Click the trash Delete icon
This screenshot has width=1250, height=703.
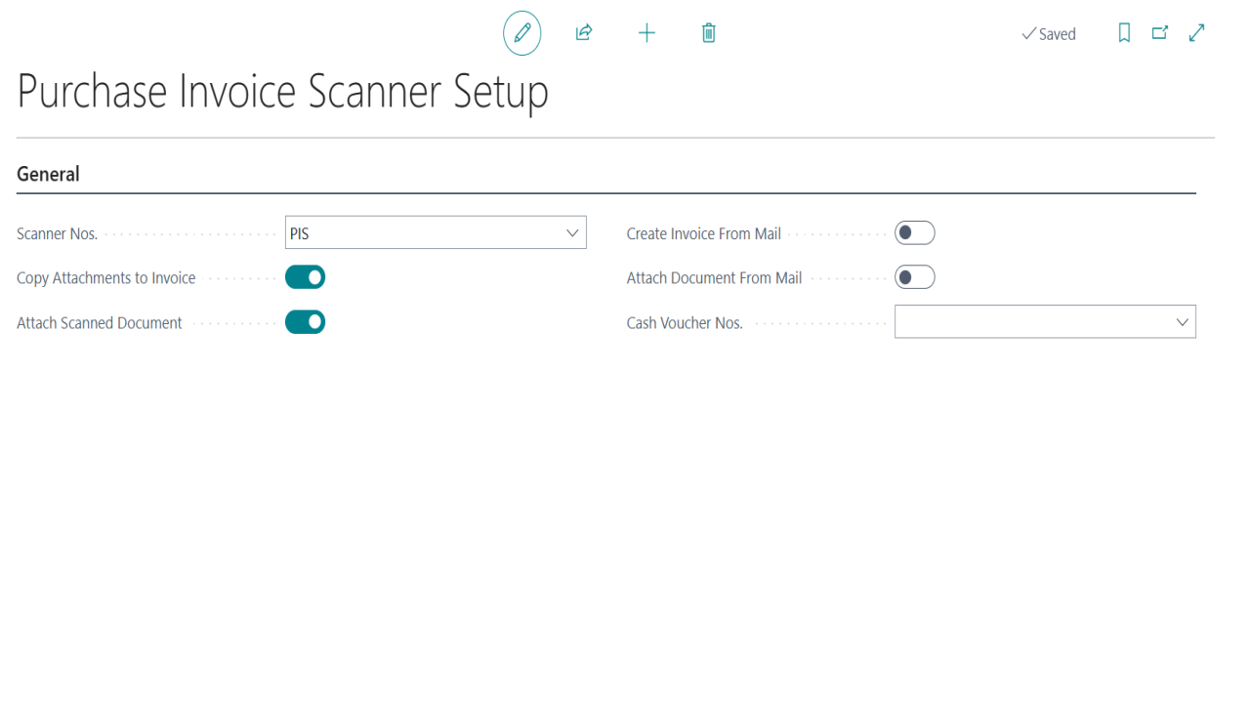coord(709,33)
